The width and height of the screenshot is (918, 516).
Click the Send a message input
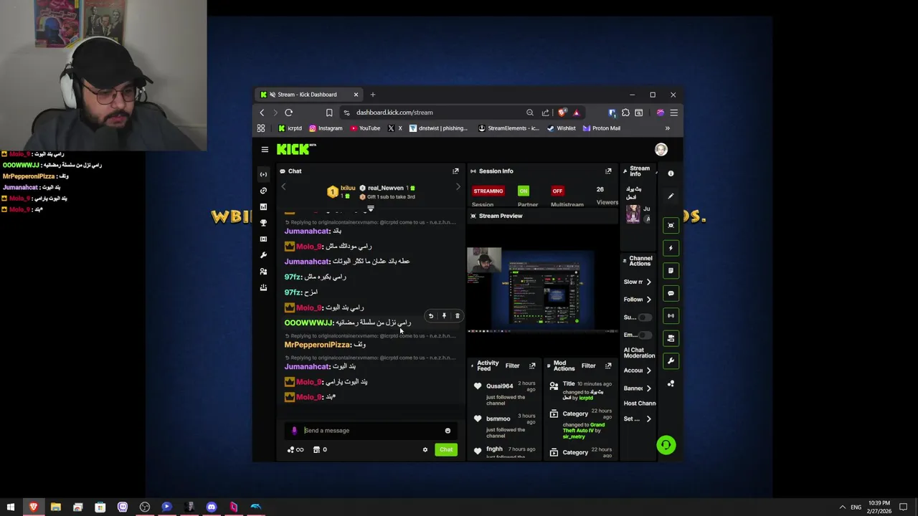pos(371,431)
